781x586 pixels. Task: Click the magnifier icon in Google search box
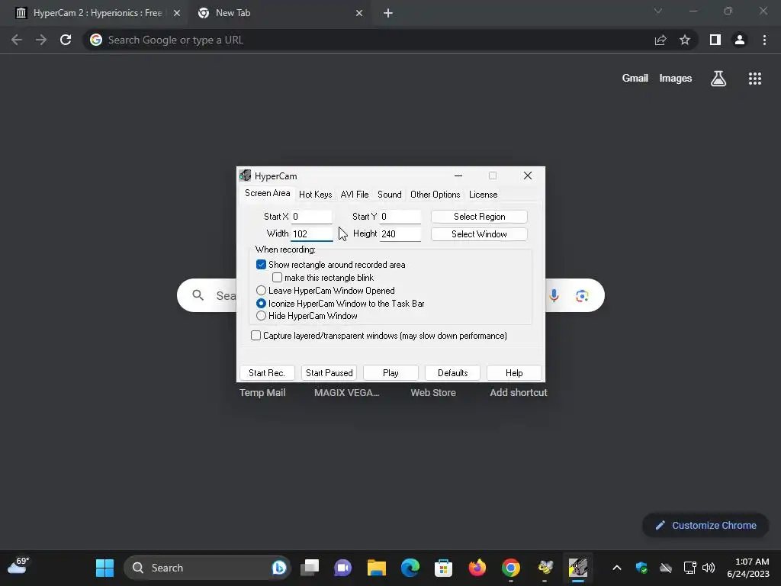point(198,295)
